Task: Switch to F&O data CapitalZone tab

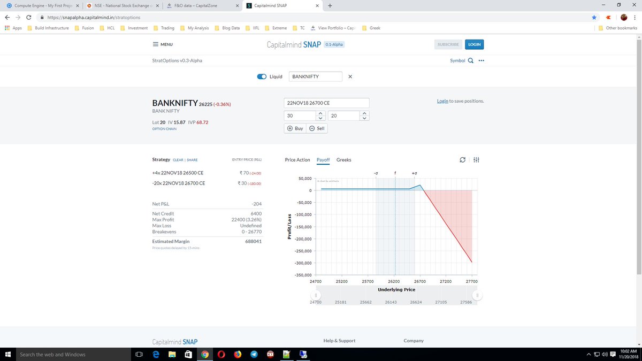Action: (202, 5)
